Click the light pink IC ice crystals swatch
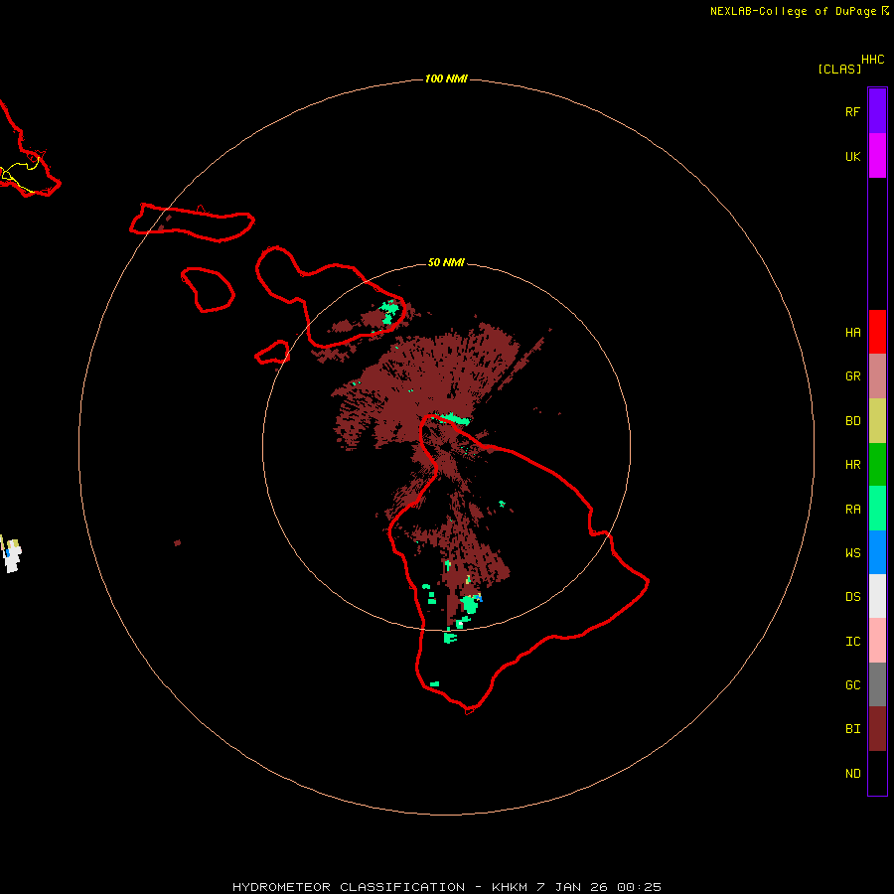The image size is (894, 894). coord(877,641)
